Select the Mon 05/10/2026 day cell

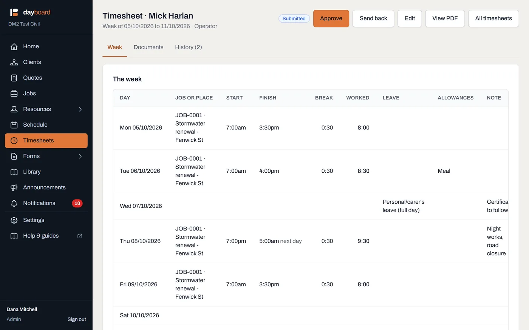click(141, 127)
